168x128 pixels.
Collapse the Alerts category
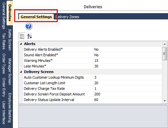click(x=21, y=44)
